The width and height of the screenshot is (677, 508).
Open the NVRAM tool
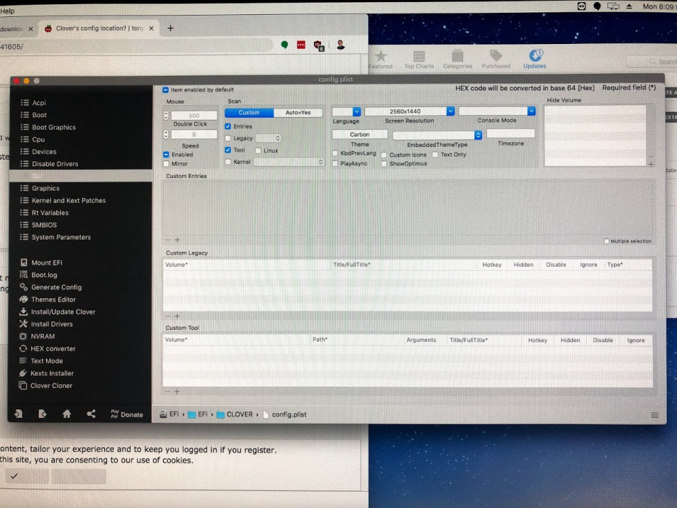pos(37,336)
